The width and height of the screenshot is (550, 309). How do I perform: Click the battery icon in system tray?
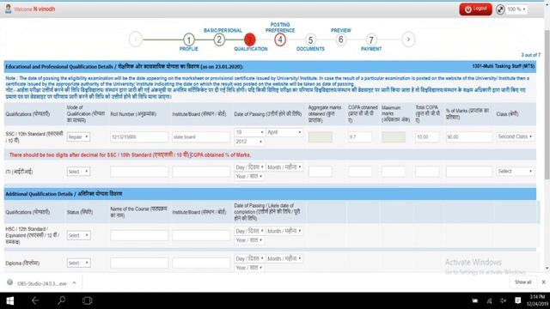click(x=474, y=300)
